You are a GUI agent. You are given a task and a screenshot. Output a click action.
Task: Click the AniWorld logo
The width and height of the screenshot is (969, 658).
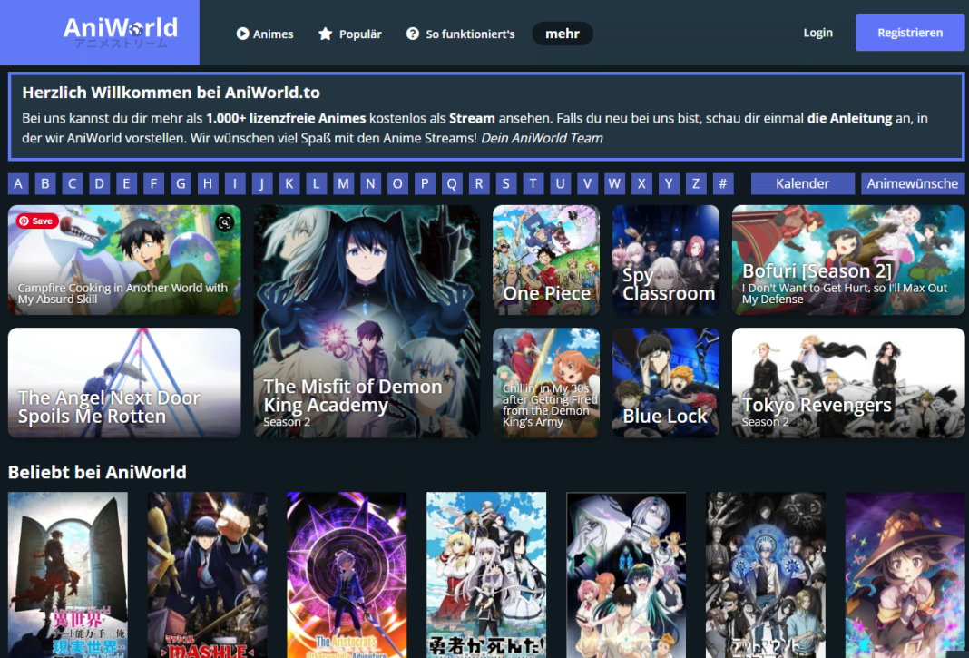[121, 27]
